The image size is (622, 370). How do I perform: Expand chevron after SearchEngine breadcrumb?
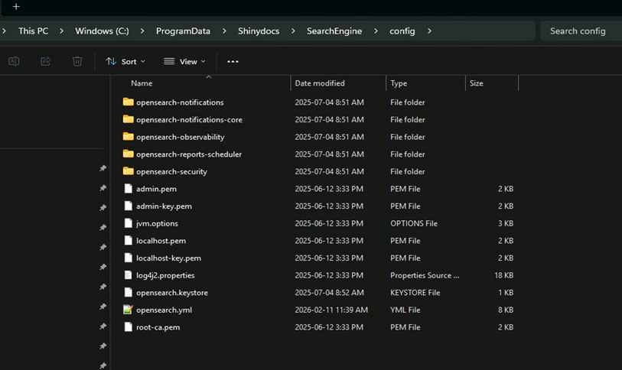376,31
